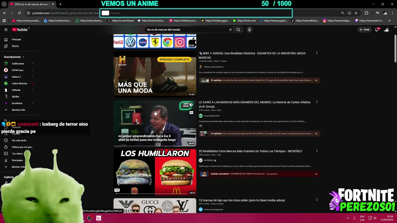Image resolution: width=397 pixels, height=223 pixels.
Task: Open the web.whatsapp bookmark
Action: point(89,21)
